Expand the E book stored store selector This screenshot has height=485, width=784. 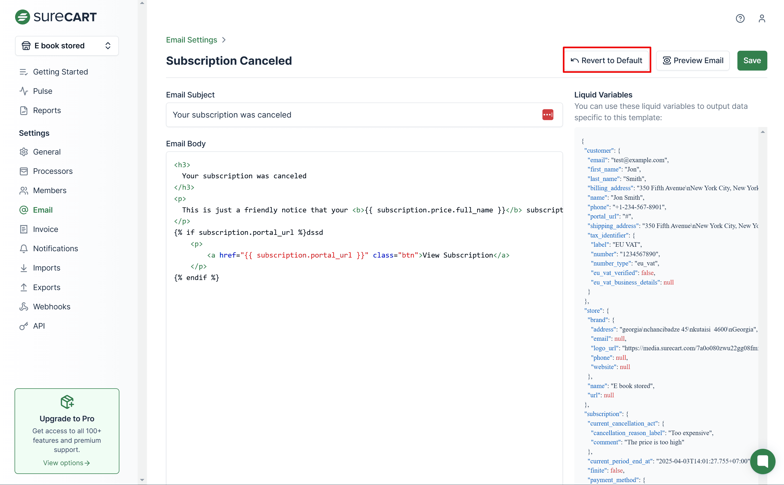(x=67, y=46)
